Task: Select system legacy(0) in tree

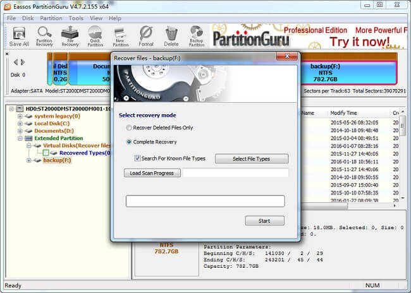Action: tap(57, 116)
